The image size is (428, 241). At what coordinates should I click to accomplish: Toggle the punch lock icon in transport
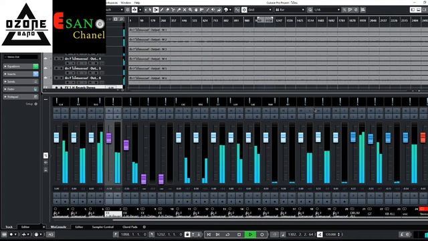point(187,234)
